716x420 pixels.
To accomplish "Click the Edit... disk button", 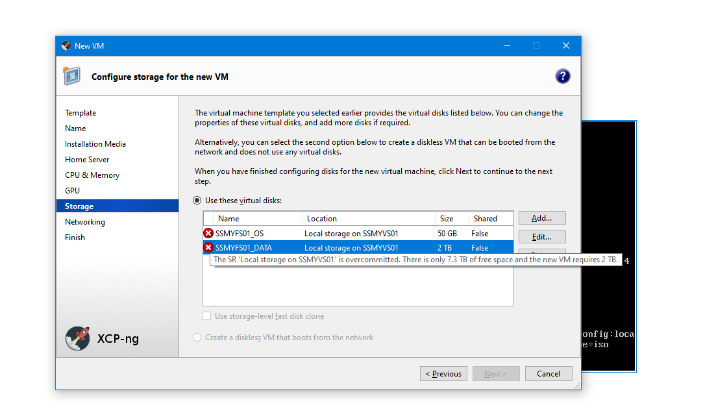I will pyautogui.click(x=542, y=237).
